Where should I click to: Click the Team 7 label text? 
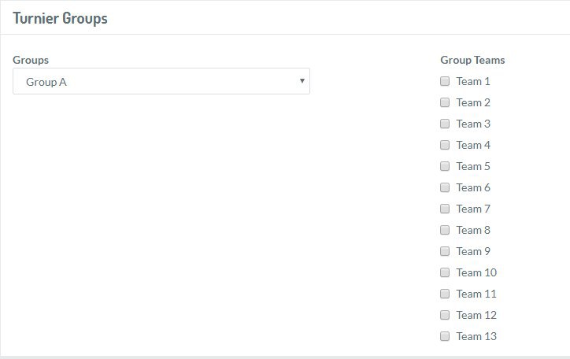click(x=473, y=209)
